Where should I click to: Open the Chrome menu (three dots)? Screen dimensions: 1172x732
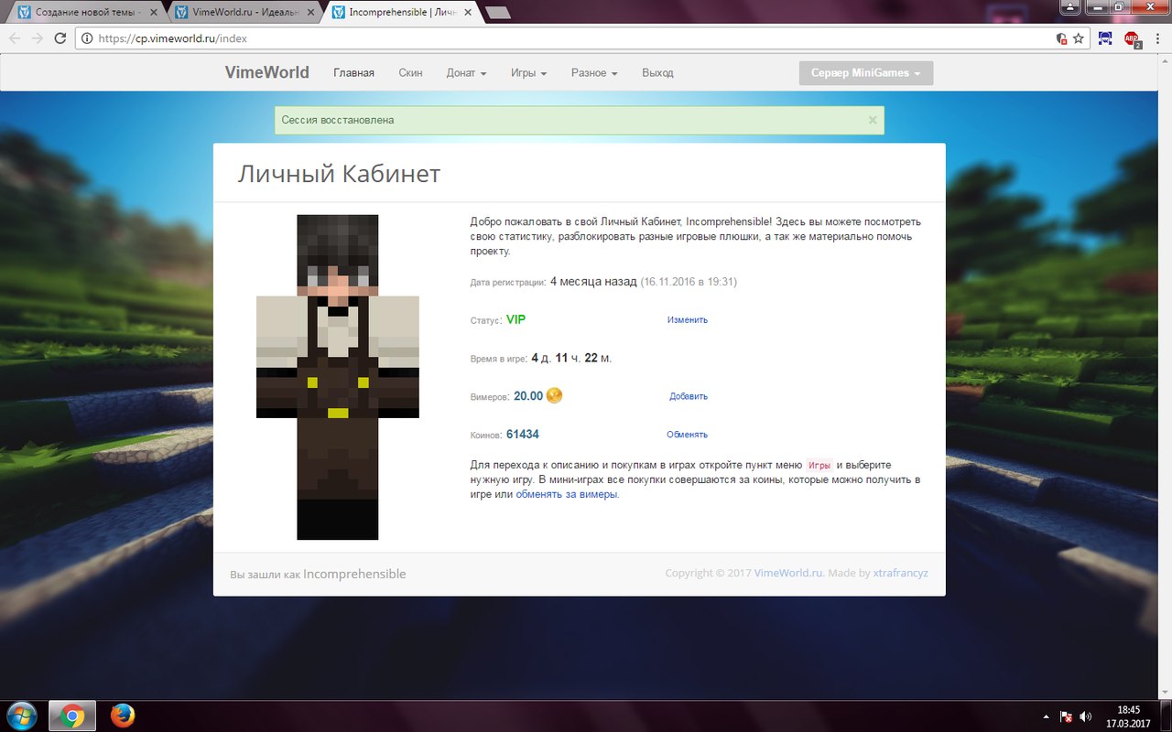pyautogui.click(x=1158, y=38)
